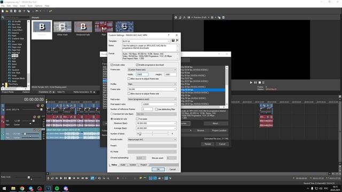This screenshot has height=192, width=342.
Task: Enable the Two-pass checkbox
Action: [x=137, y=119]
